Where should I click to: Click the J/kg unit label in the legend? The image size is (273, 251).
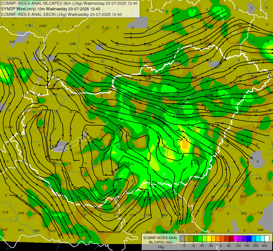click(160, 247)
